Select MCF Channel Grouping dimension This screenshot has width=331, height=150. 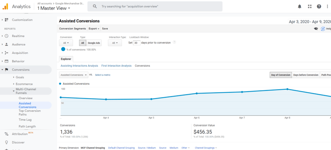coord(93,148)
